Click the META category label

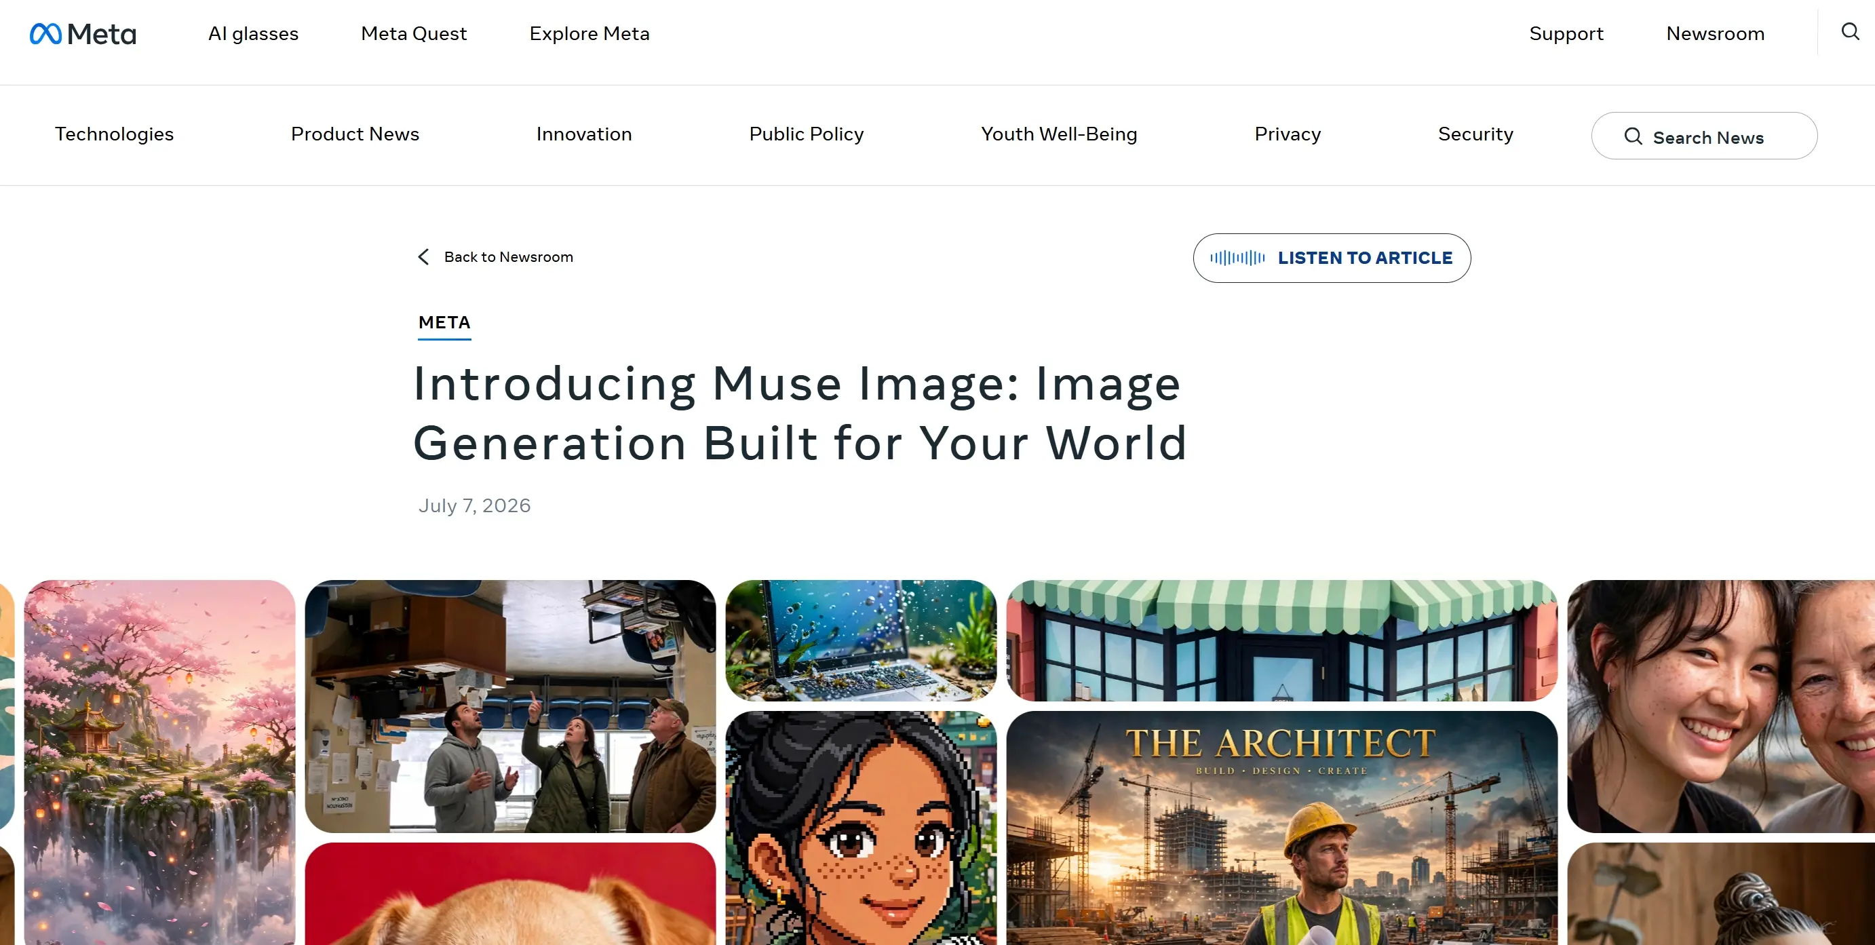pos(444,323)
